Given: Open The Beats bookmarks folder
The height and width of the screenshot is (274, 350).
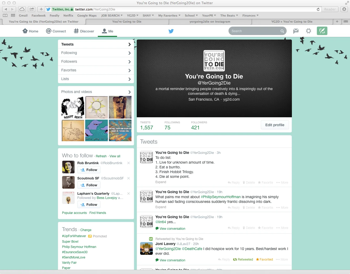Looking at the screenshot, I should tap(229, 16).
